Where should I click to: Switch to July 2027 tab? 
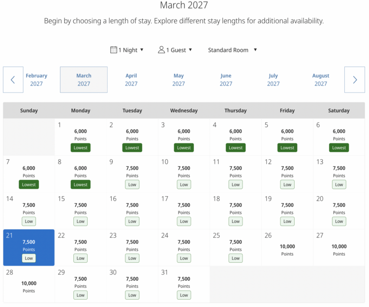(273, 80)
